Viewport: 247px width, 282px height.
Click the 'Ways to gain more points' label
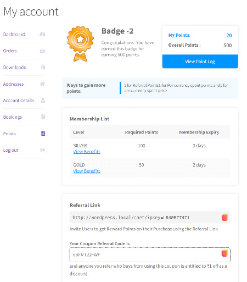pyautogui.click(x=86, y=88)
